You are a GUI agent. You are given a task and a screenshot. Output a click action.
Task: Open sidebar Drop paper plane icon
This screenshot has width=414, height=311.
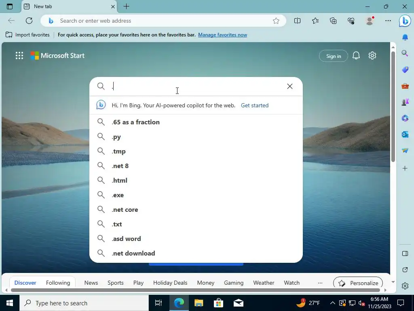[405, 150]
